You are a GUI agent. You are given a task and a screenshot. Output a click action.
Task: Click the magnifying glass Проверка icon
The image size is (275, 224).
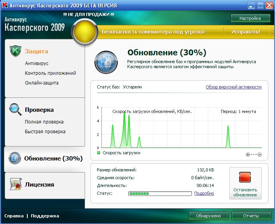tap(15, 109)
